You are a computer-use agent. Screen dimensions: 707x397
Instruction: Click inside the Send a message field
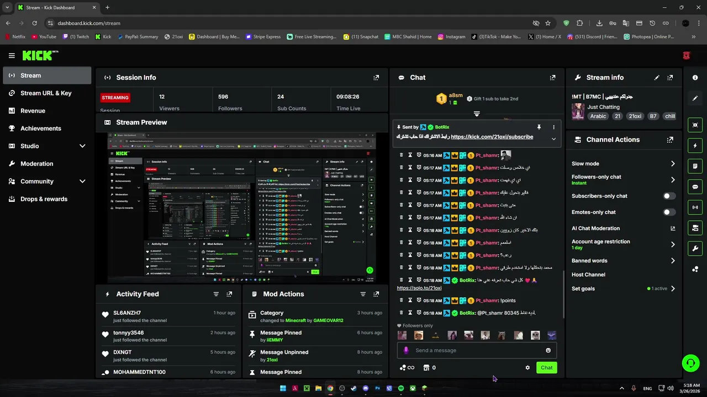476,351
